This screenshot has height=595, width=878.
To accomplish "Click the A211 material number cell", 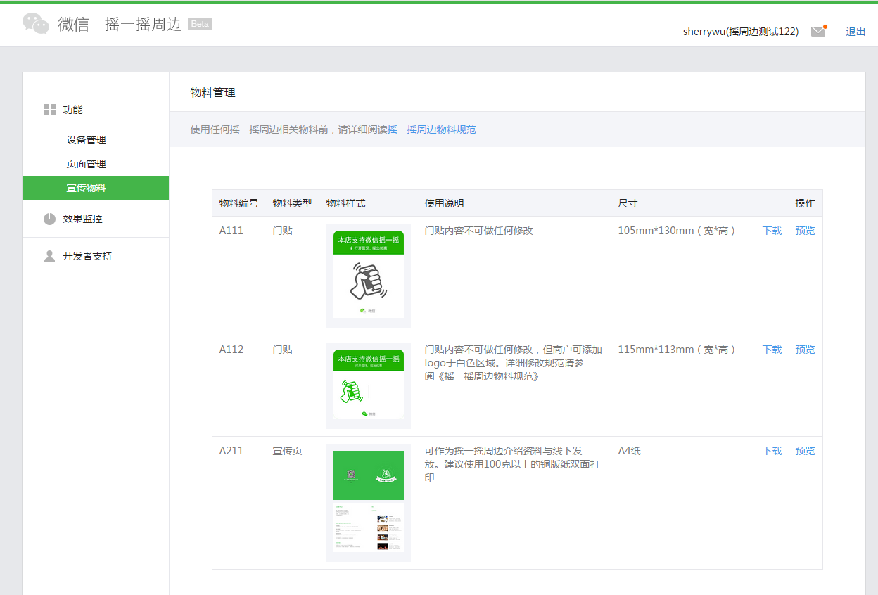I will (x=231, y=451).
